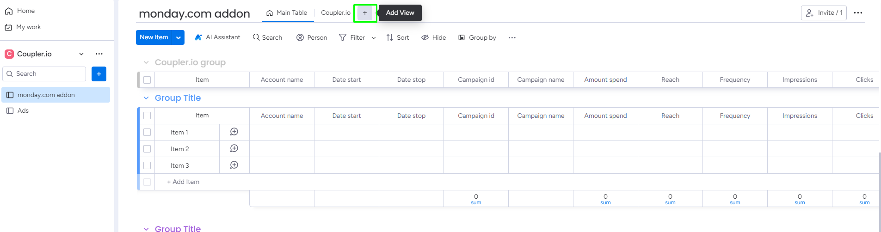881x232 pixels.
Task: Click blue plus button in sidebar
Action: pos(99,74)
